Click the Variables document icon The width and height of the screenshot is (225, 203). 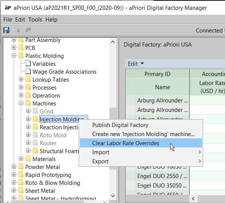click(x=28, y=64)
